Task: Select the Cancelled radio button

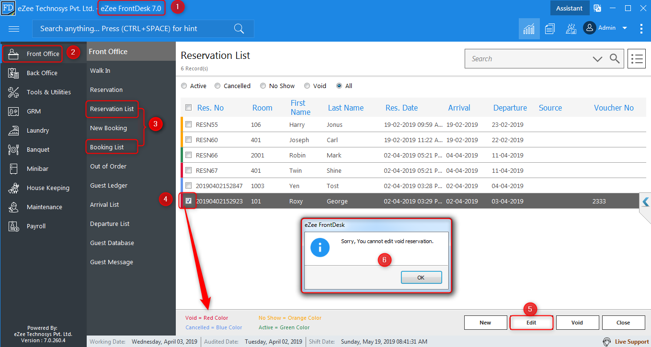Action: coord(217,86)
